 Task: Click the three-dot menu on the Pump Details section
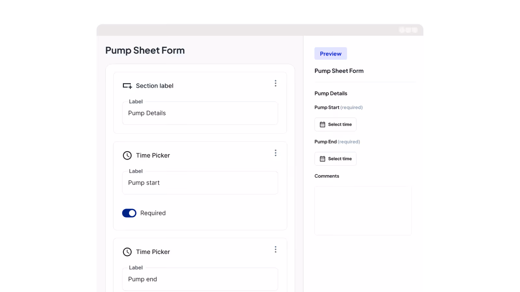(x=276, y=83)
